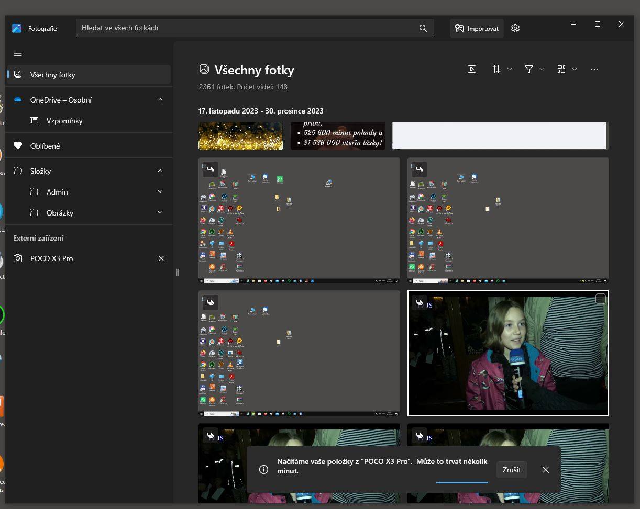Viewport: 640px width, 509px height.
Task: Change the gallery layout view
Action: 561,69
